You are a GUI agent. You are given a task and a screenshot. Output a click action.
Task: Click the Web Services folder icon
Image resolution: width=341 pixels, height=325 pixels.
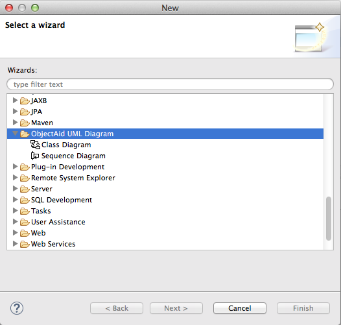coord(25,244)
